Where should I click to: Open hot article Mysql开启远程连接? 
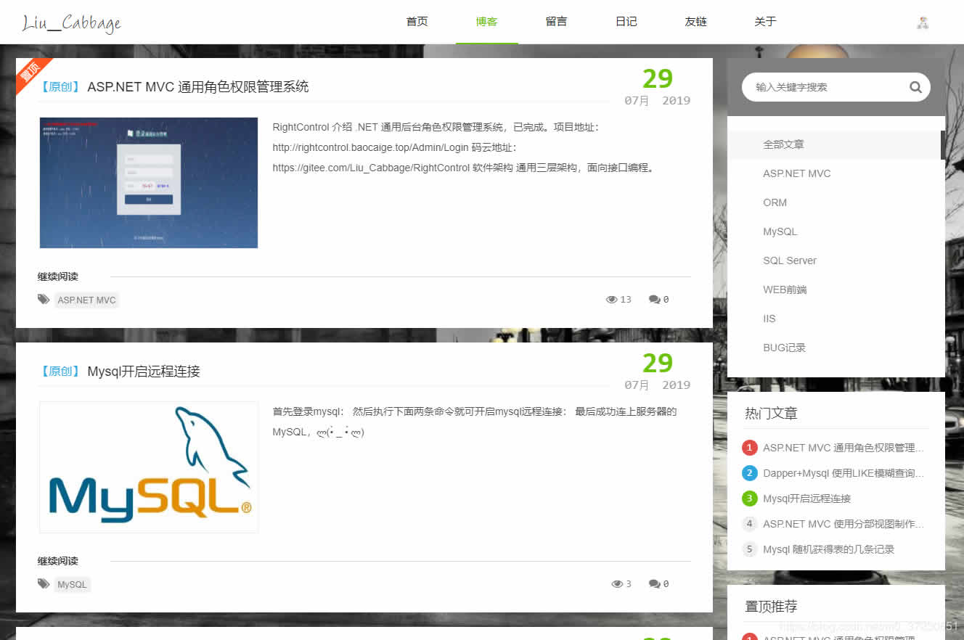[x=806, y=499]
